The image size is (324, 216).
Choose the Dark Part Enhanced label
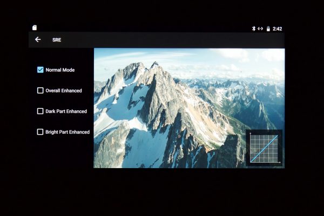pyautogui.click(x=66, y=112)
